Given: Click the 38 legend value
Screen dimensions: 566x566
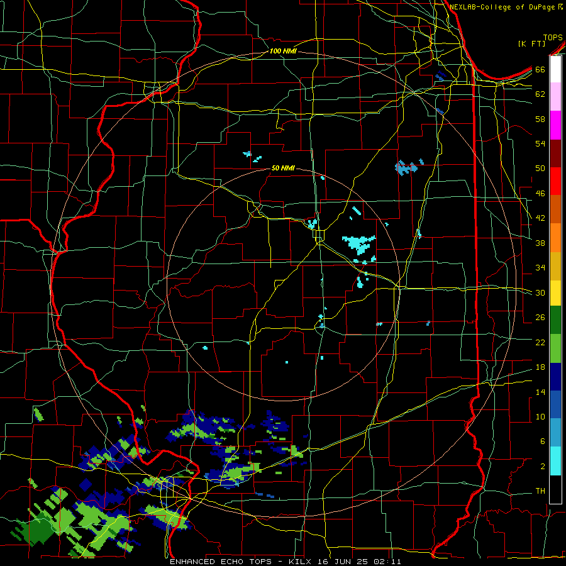Looking at the screenshot, I should [x=540, y=243].
